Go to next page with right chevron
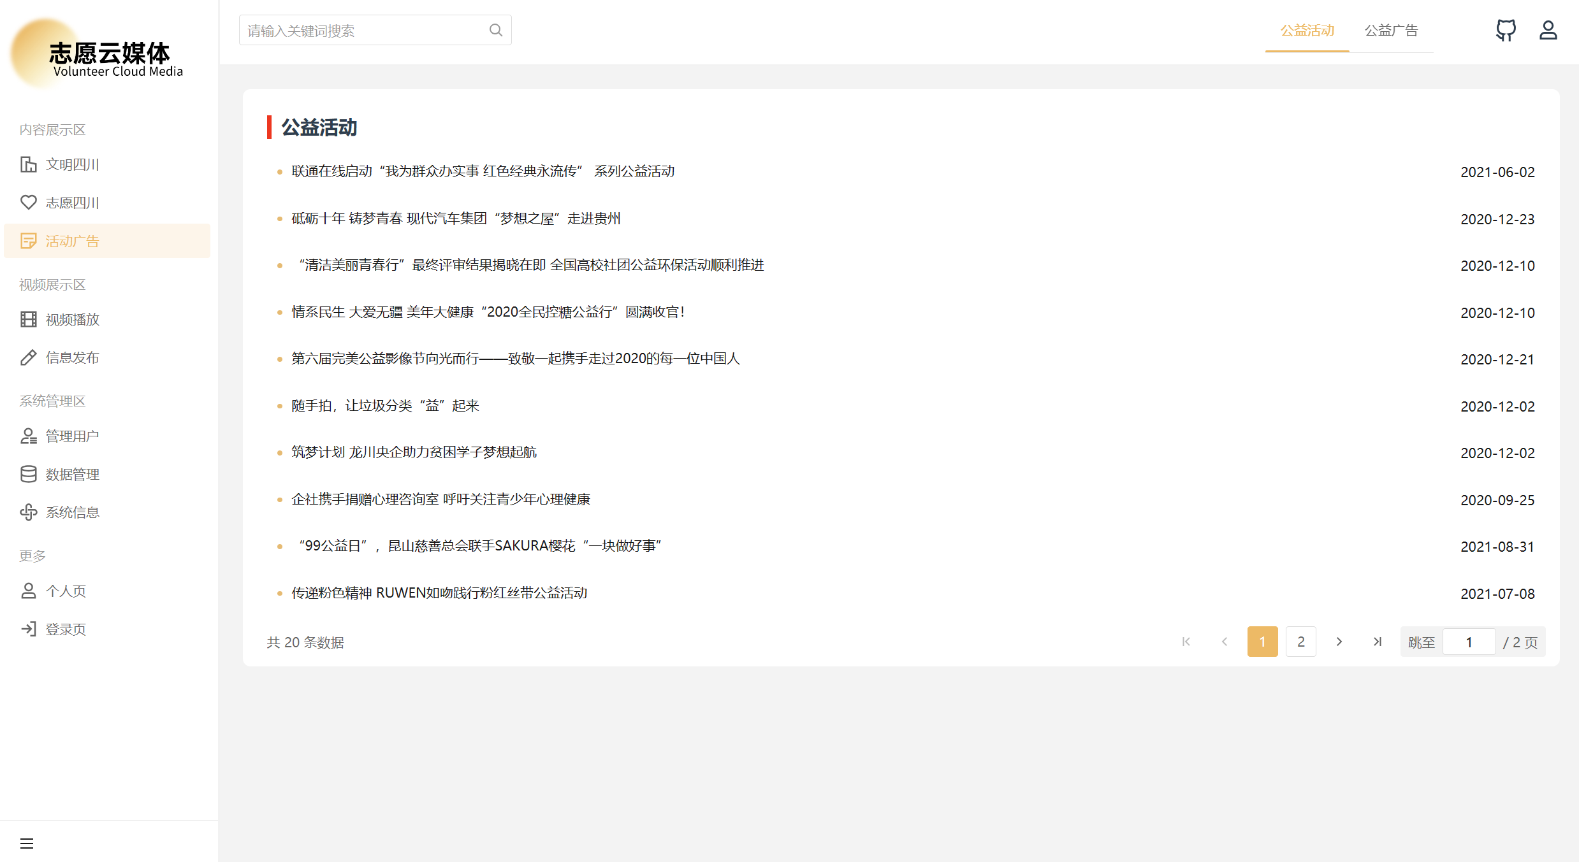This screenshot has width=1579, height=862. pos(1339,642)
